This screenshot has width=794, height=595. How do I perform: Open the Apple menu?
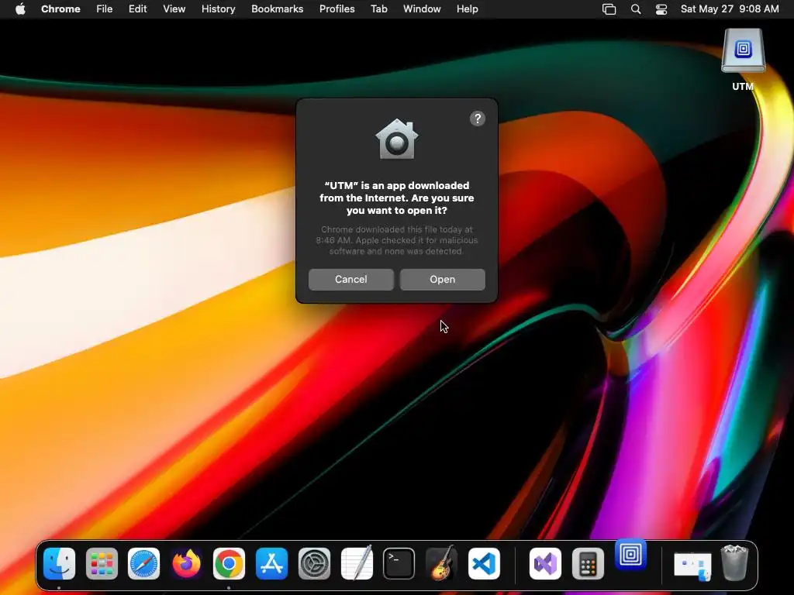coord(20,9)
